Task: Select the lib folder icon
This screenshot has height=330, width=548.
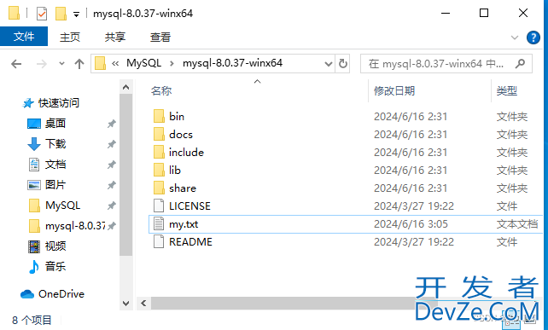Action: [x=159, y=170]
